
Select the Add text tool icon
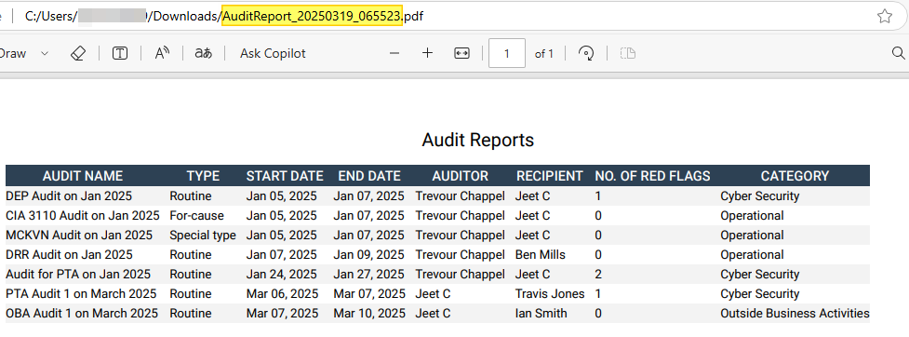click(120, 53)
